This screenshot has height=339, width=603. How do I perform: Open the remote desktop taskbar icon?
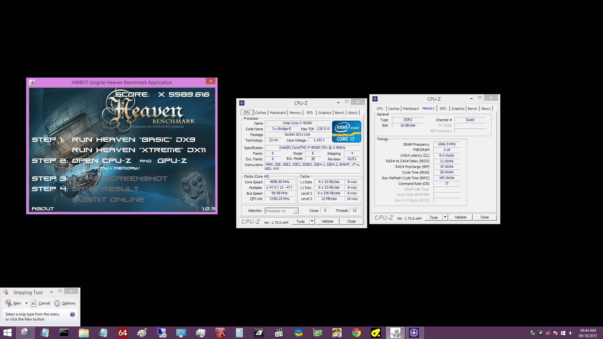click(161, 333)
